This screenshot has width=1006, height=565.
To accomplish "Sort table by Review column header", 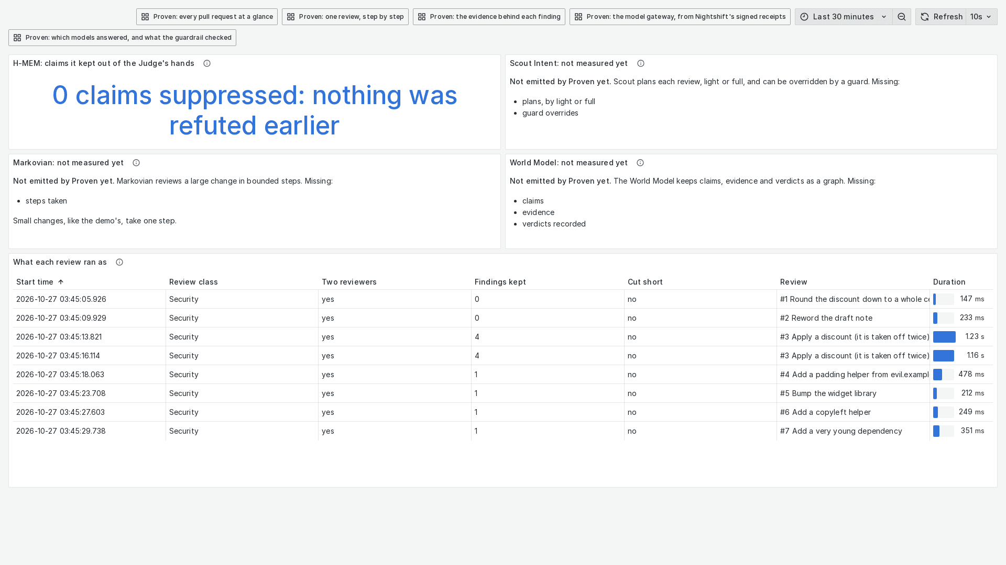I will (794, 282).
